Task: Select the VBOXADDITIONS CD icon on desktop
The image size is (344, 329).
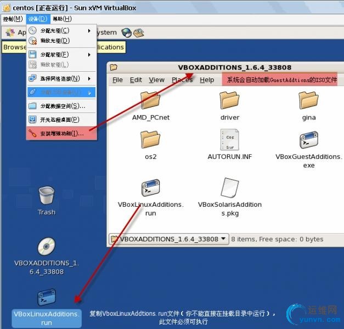Action: click(x=46, y=246)
